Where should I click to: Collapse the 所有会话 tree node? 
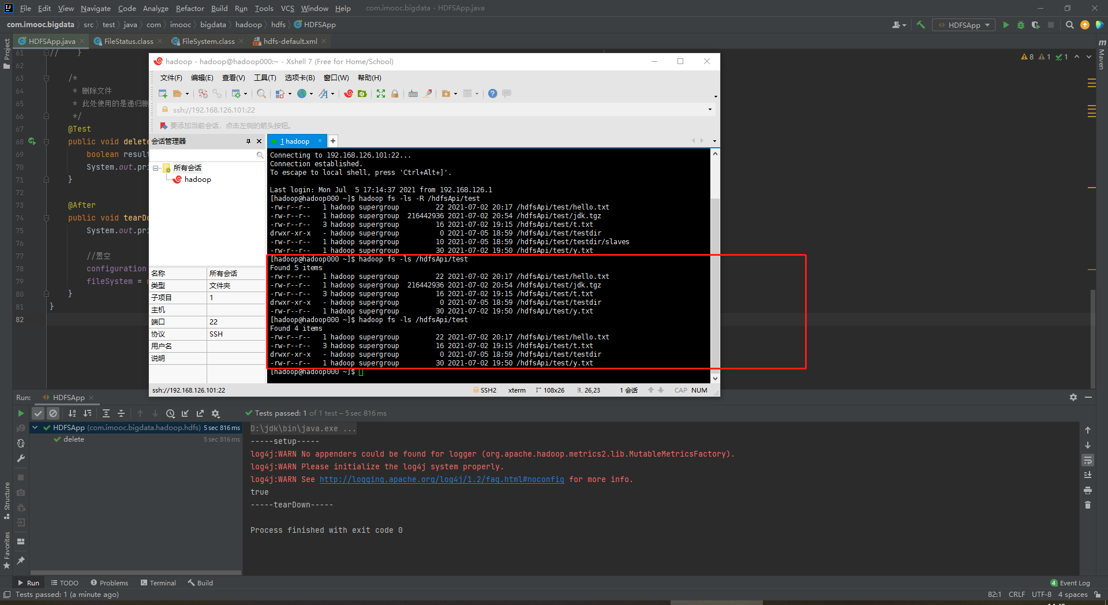pyautogui.click(x=156, y=168)
